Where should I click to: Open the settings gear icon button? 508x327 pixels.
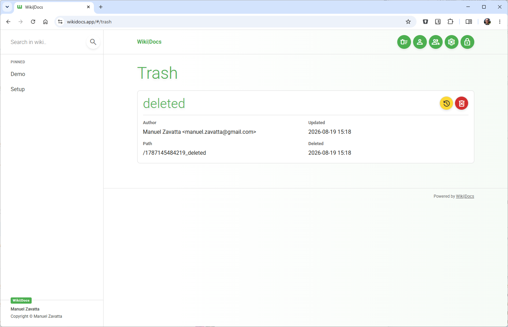(452, 42)
